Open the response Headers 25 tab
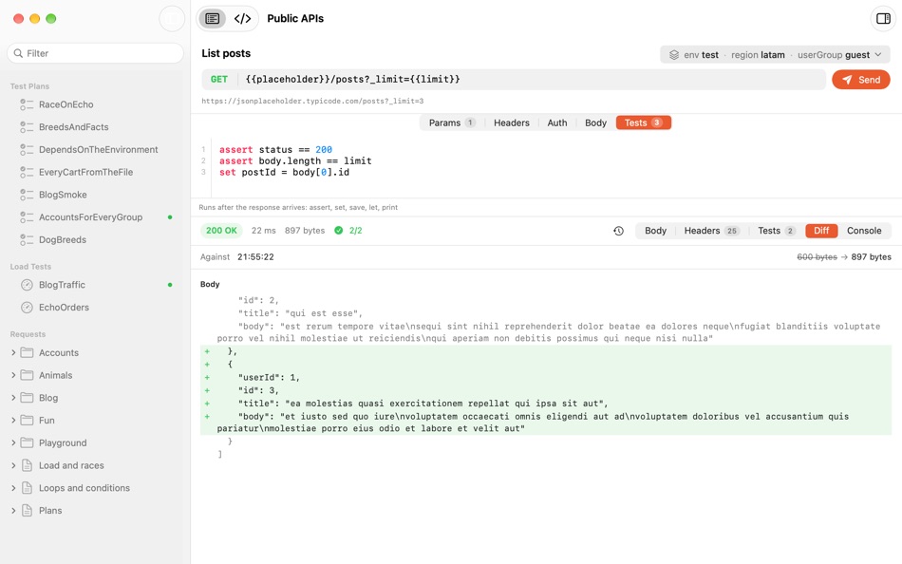Viewport: 902px width, 564px height. 711,231
